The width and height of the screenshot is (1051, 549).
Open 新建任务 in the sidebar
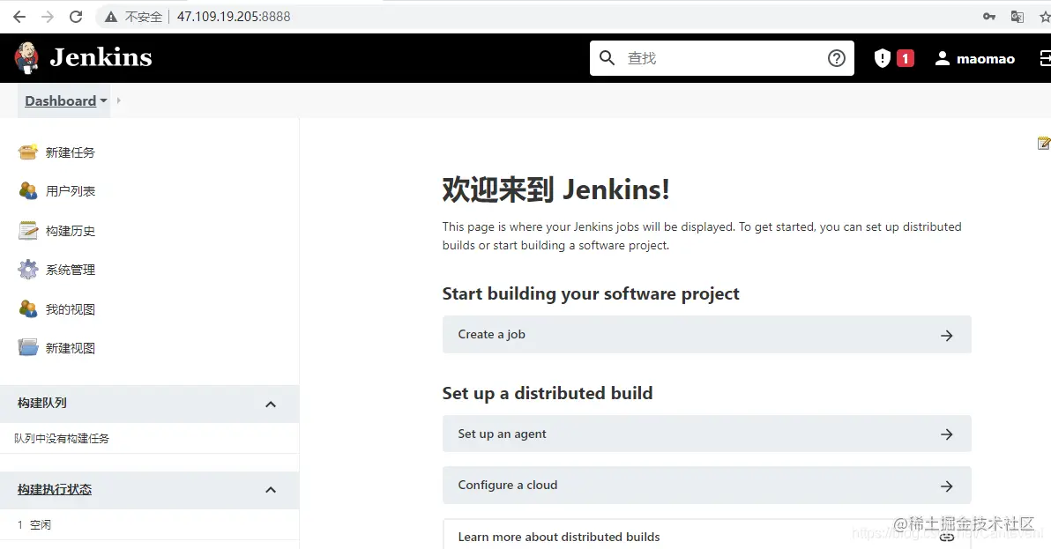[x=71, y=152]
